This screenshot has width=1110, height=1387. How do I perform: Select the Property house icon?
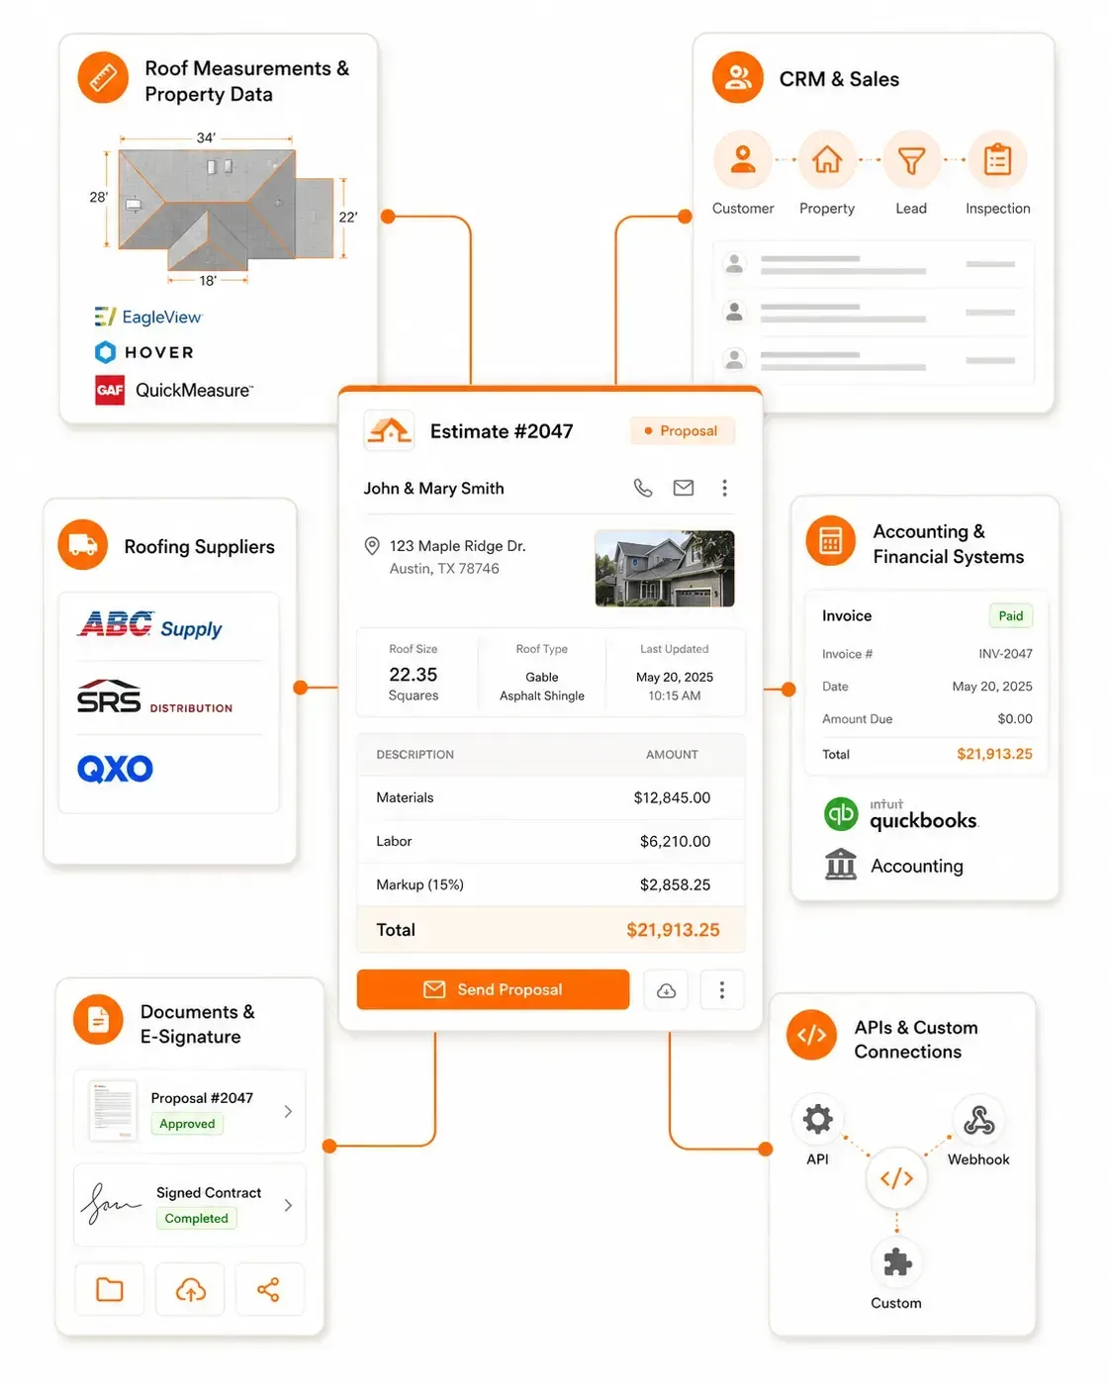(x=827, y=159)
